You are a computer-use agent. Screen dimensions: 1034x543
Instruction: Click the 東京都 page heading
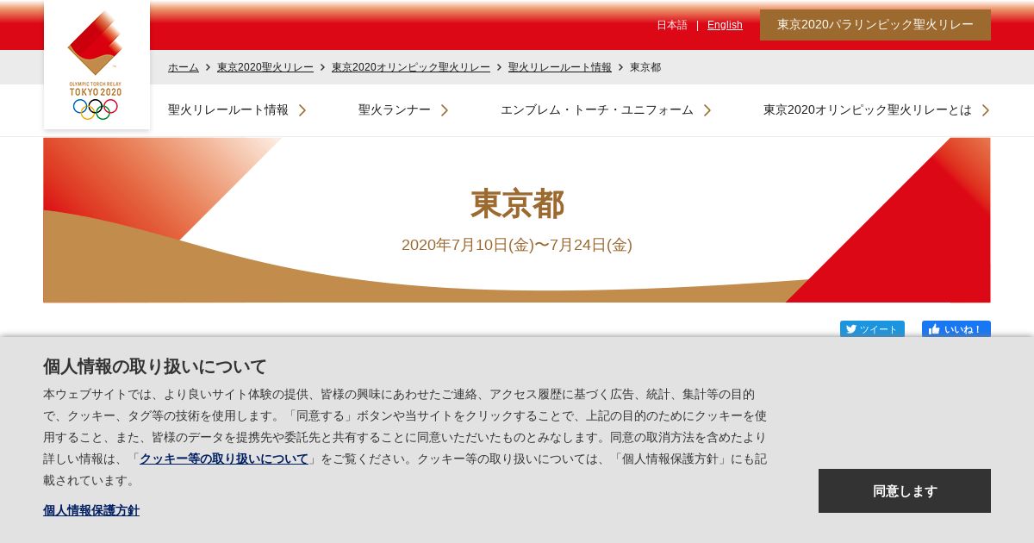coord(517,204)
